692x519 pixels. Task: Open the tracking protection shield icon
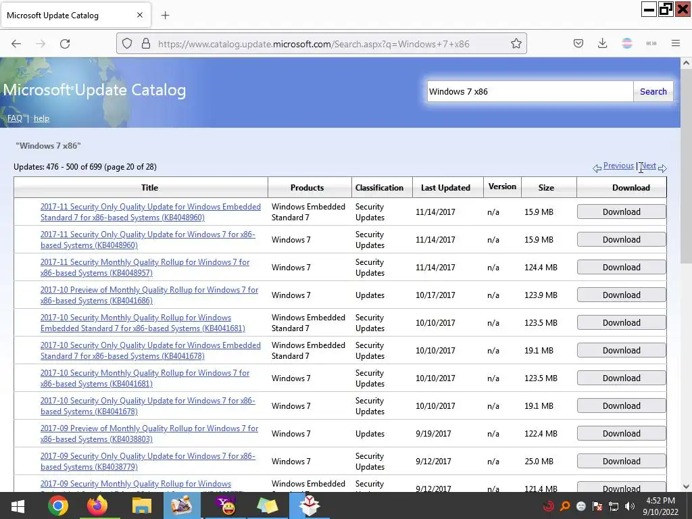click(x=127, y=44)
